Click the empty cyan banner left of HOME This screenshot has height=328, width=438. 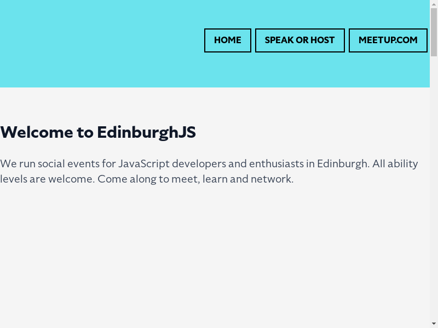pyautogui.click(x=99, y=44)
